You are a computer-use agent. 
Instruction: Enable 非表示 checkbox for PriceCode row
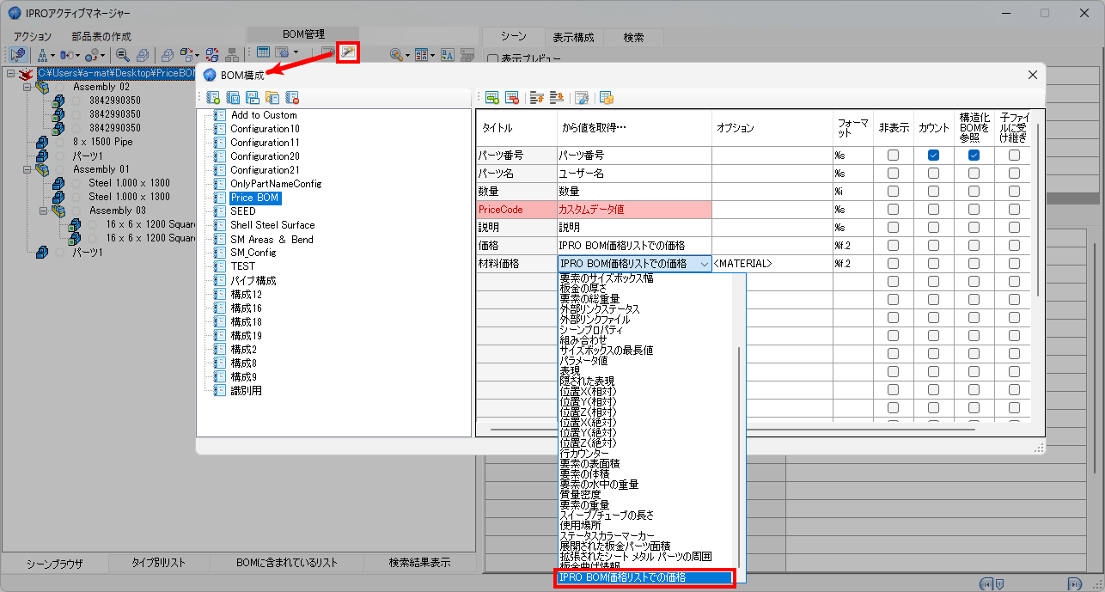point(894,210)
